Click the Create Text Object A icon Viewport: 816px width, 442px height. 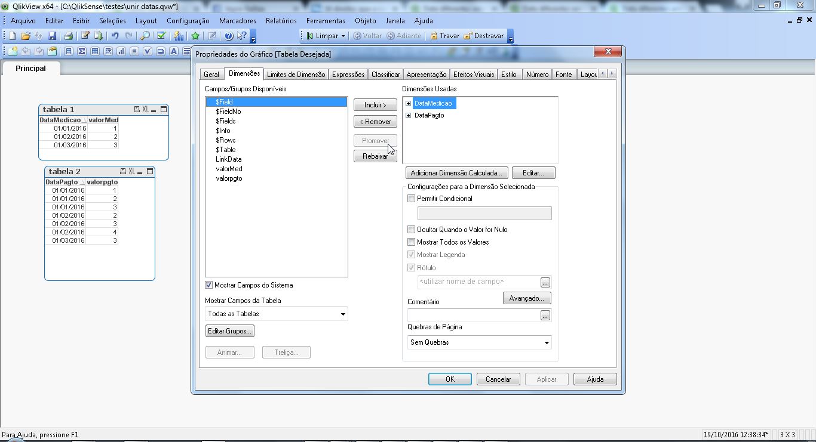[x=174, y=51]
